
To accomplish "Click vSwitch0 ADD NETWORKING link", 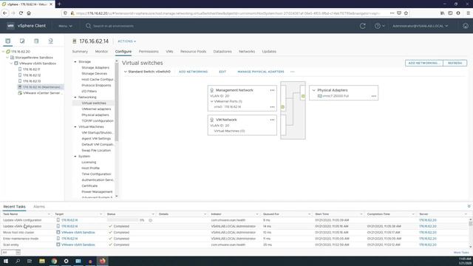I will (x=193, y=72).
